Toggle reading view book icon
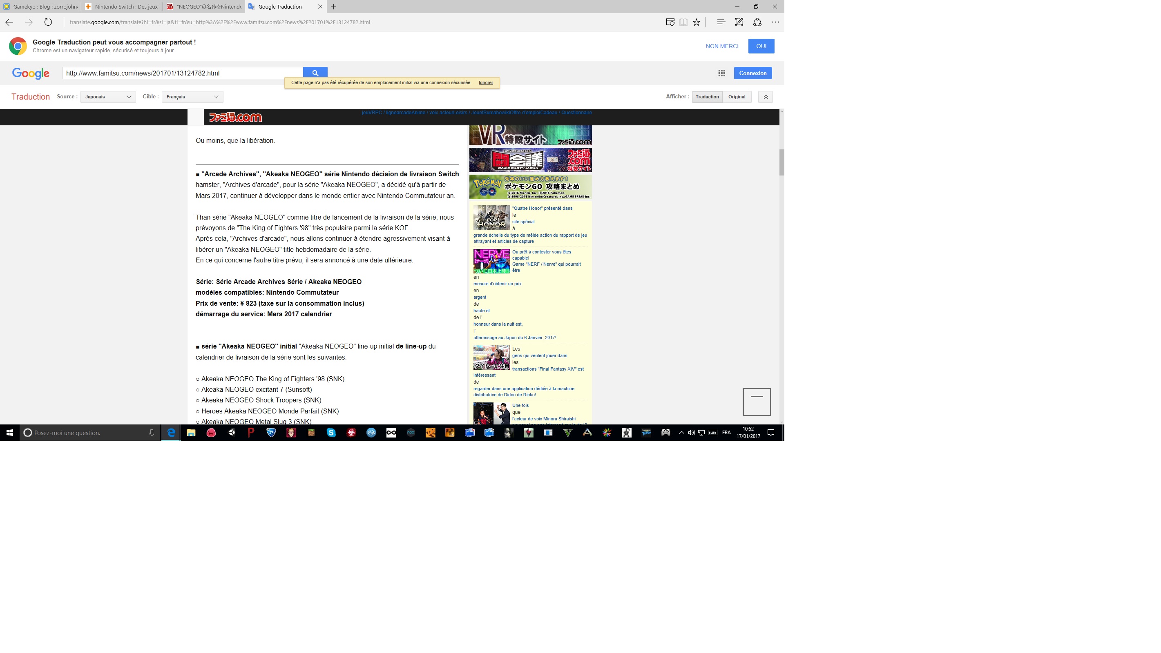1161x653 pixels. point(683,22)
